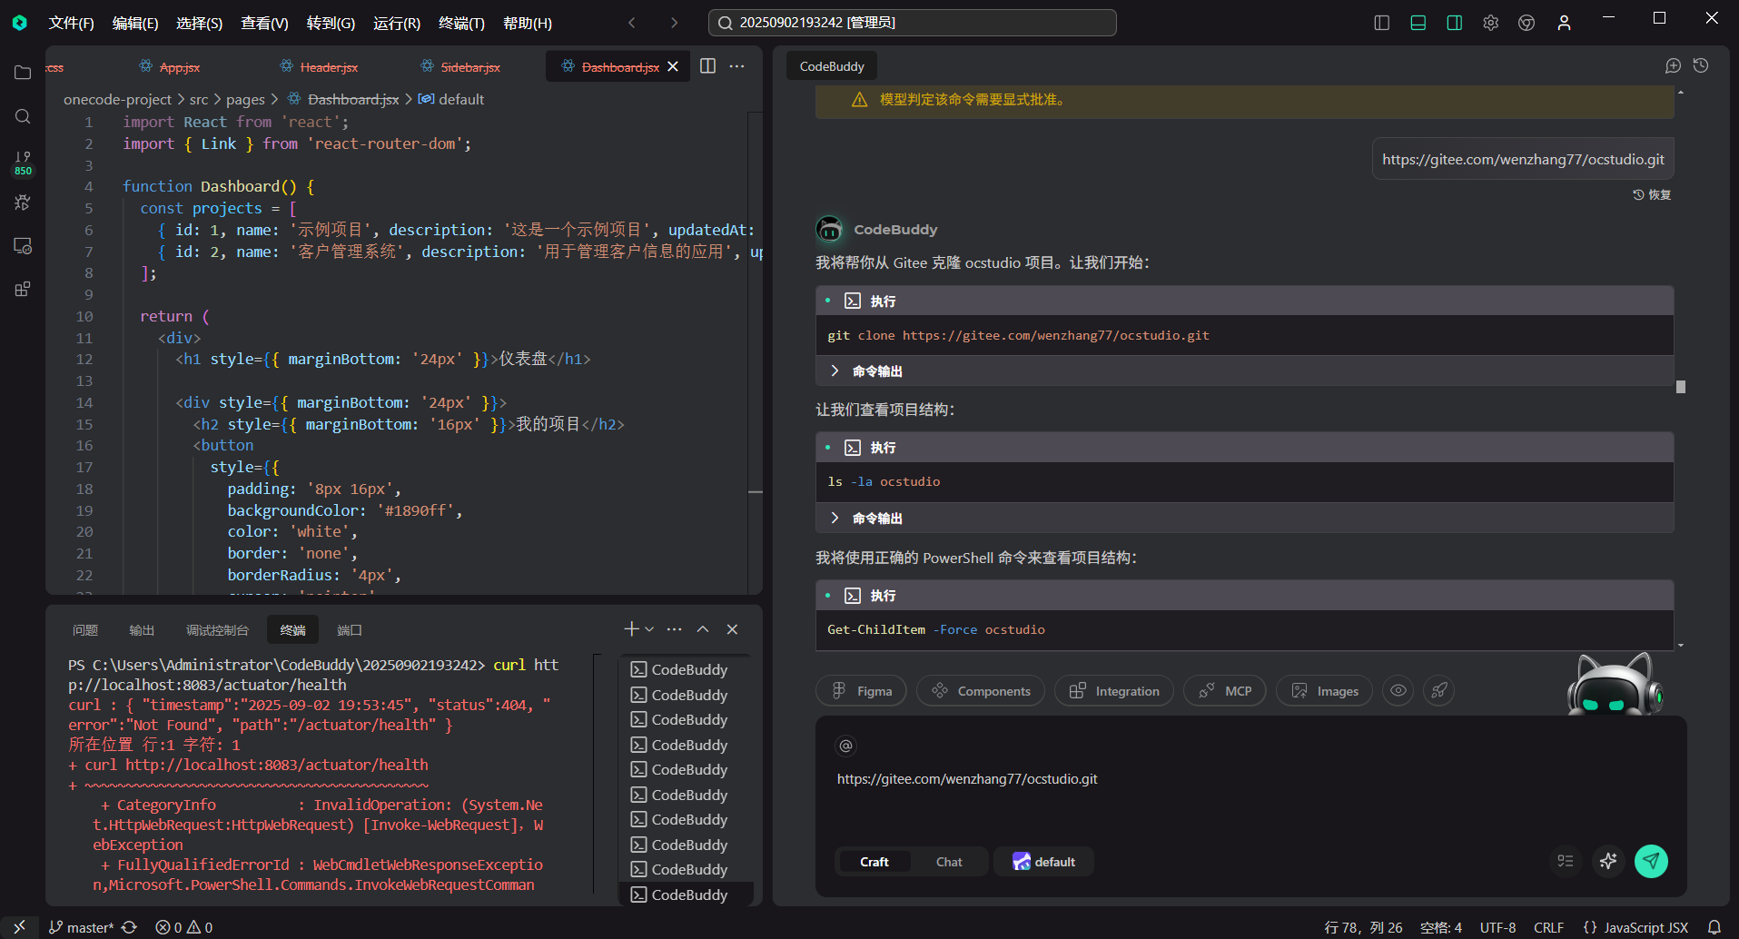
Task: Switch to Craft mode
Action: pos(874,862)
